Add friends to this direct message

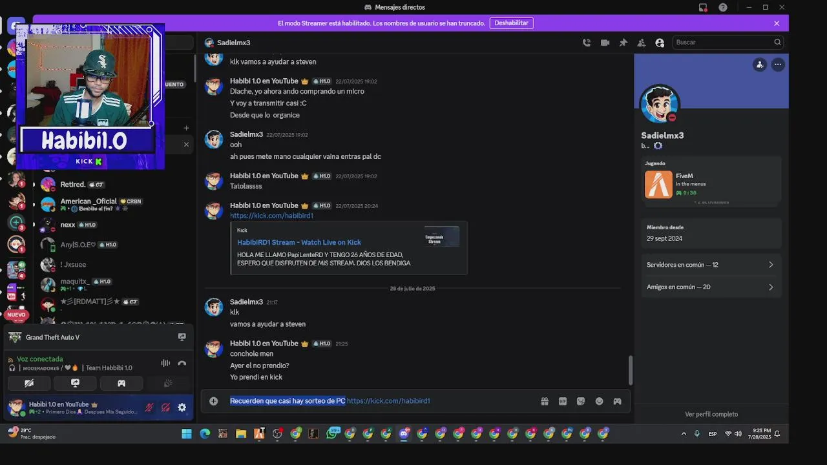tap(642, 43)
